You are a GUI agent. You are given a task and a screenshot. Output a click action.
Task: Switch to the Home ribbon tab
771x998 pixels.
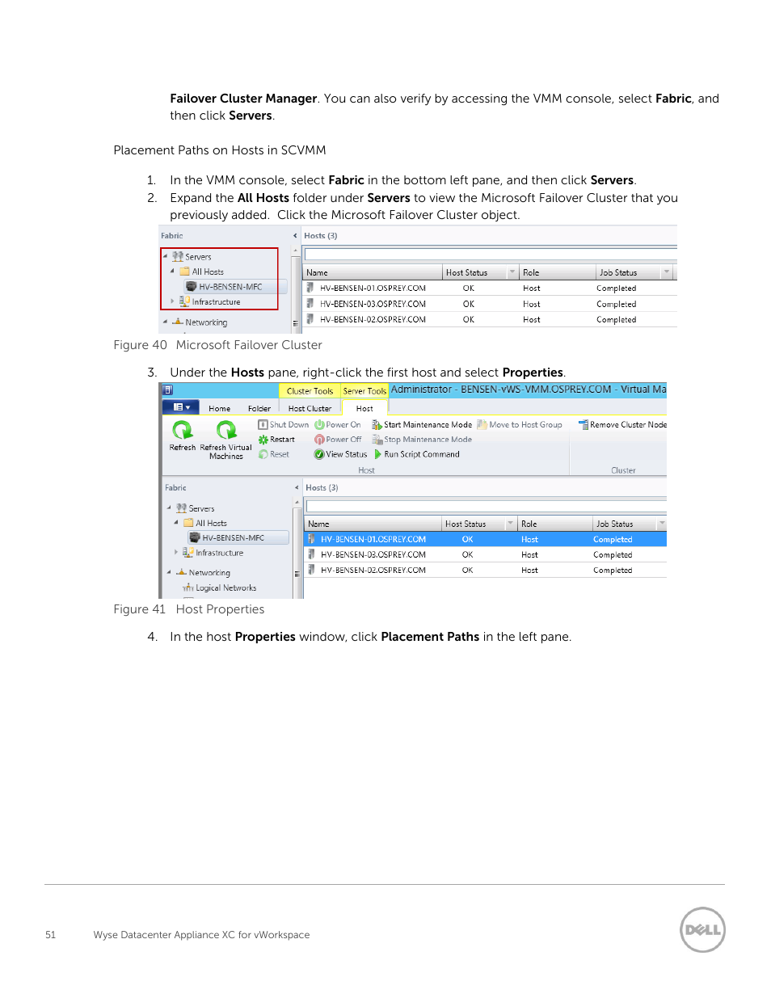220,408
